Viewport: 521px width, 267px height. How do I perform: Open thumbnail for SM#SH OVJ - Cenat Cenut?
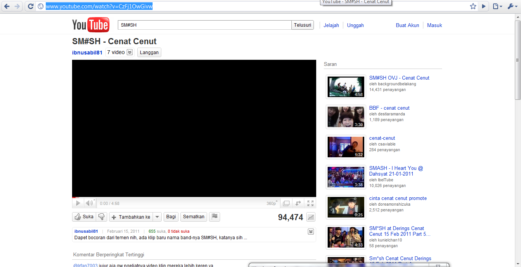tap(346, 87)
